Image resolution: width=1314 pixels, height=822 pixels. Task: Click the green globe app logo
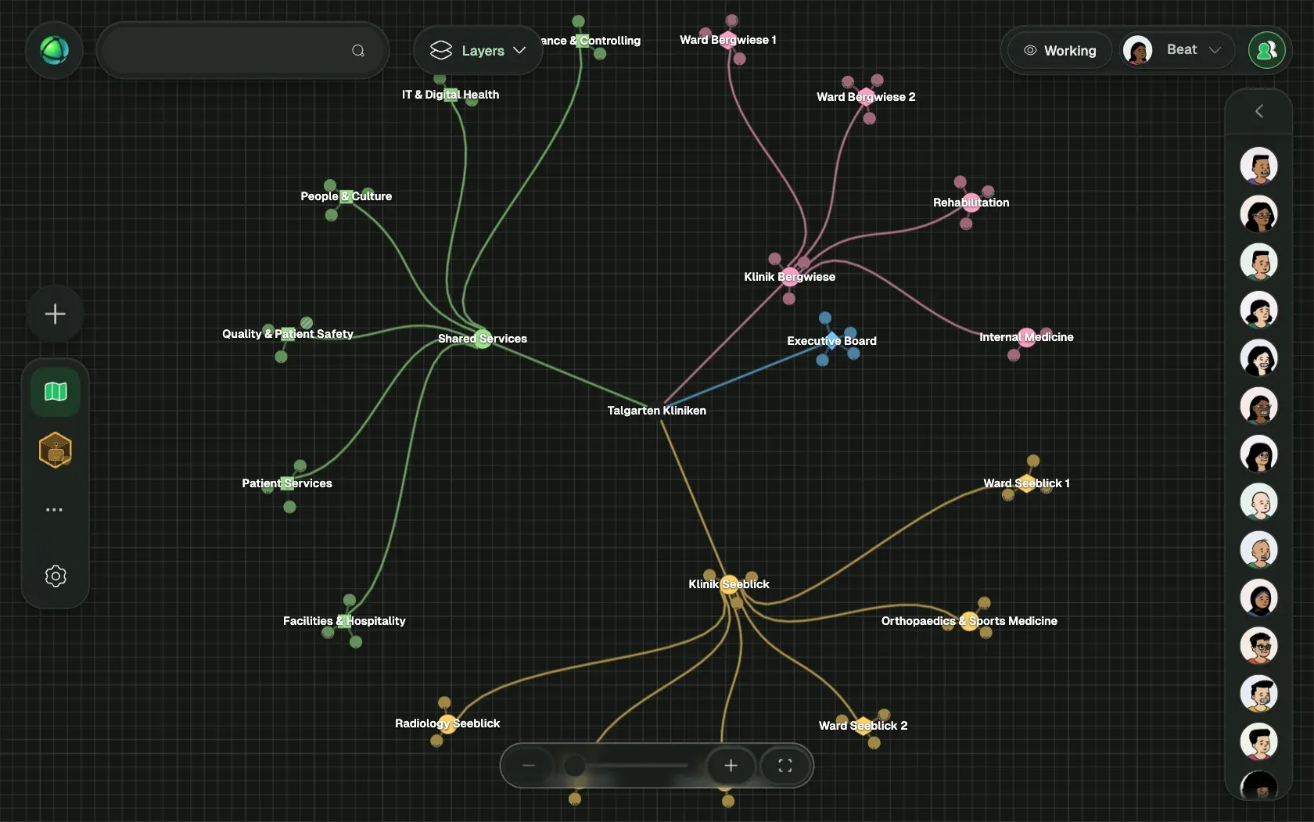point(54,50)
